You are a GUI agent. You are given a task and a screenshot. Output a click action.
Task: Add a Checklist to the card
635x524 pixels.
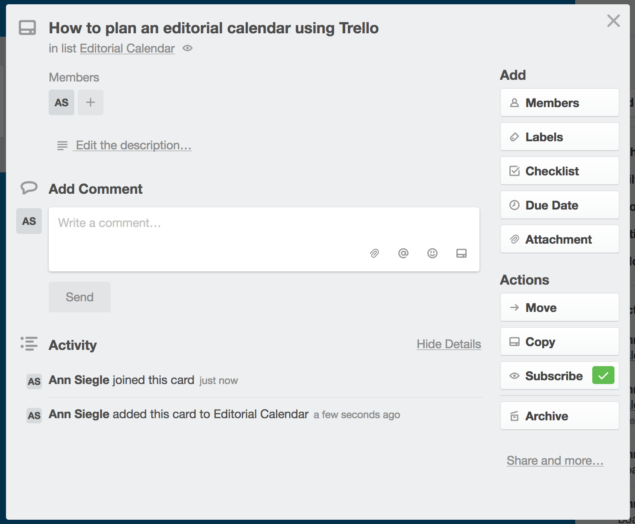pos(559,171)
